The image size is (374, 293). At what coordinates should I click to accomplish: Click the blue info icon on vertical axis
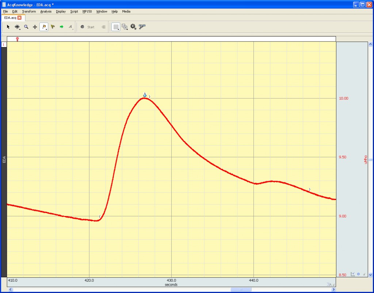coord(359,274)
